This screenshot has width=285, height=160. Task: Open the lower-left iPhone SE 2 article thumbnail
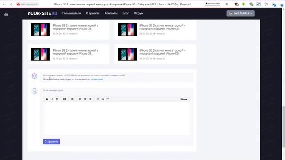click(41, 54)
